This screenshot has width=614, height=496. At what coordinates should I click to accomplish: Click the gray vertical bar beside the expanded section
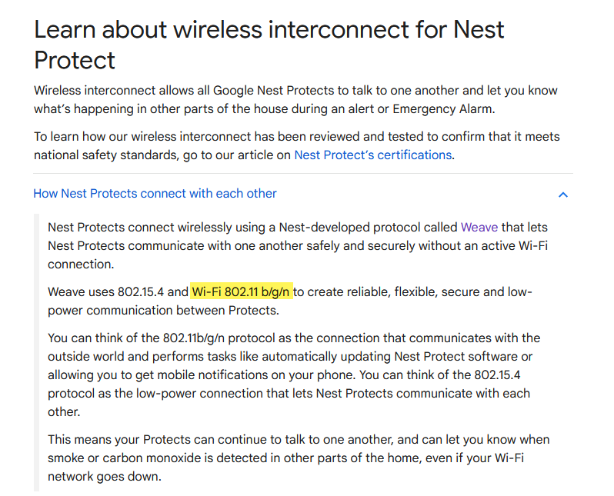(x=36, y=352)
